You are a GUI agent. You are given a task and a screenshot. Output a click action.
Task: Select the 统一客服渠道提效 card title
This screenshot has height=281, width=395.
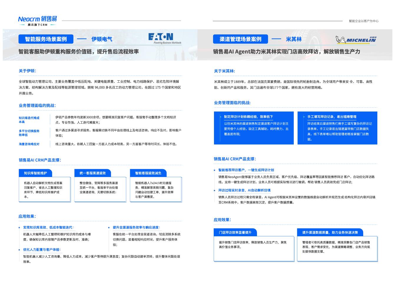click(92, 173)
